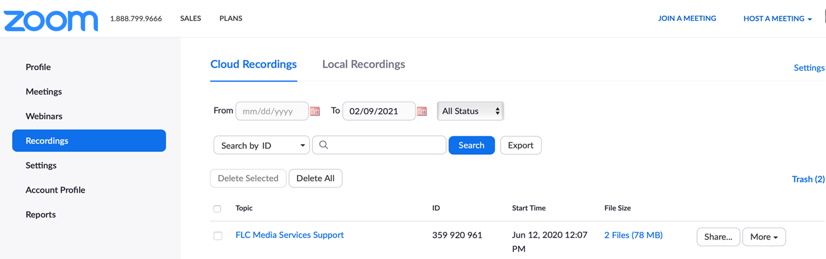This screenshot has height=259, width=826.
Task: Switch to the Cloud Recordings tab
Action: (x=253, y=64)
